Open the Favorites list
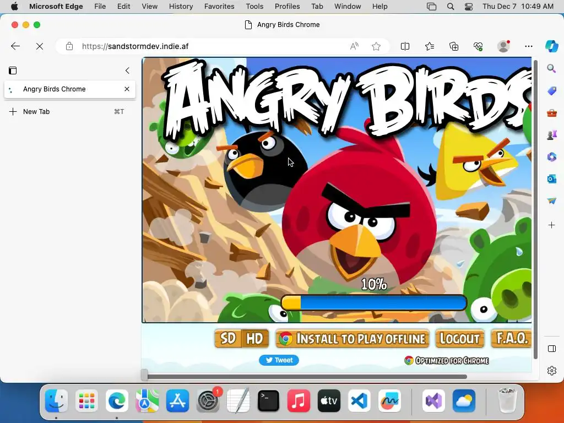Screen dimensions: 564x423 430,46
